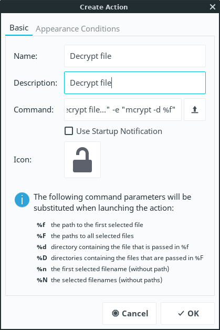Screen dimensions: 220x330
Task: Enable the Use Startup Notification checkbox
Action: tap(69, 131)
